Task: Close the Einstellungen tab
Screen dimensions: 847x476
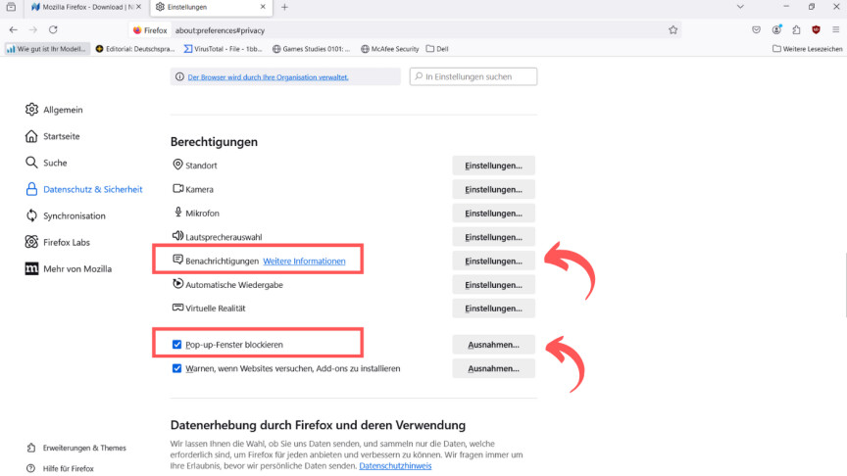Action: coord(263,7)
